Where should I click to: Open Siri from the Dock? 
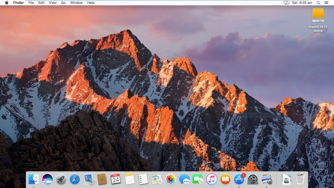[x=47, y=179]
